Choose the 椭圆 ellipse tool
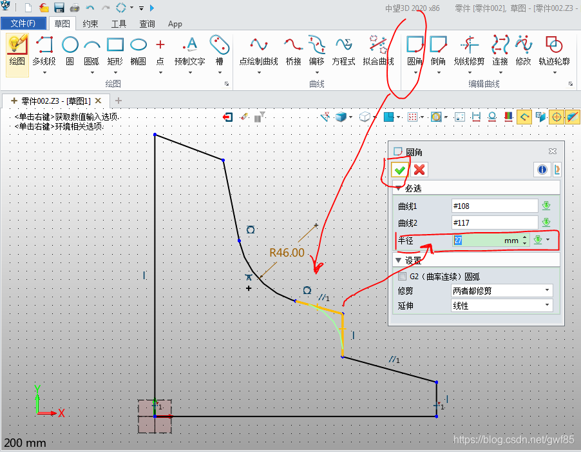 point(138,51)
